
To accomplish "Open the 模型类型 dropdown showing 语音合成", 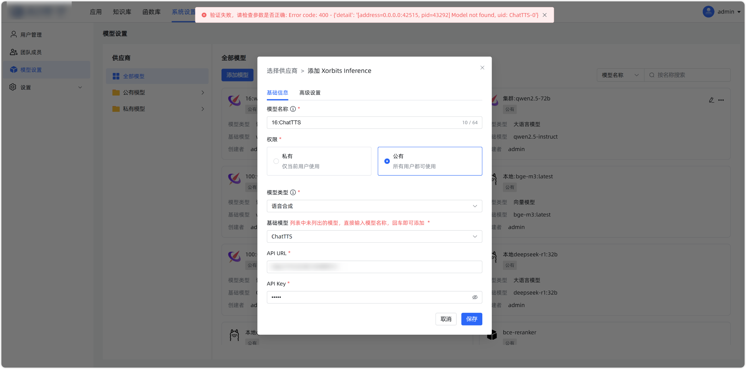I will [374, 206].
